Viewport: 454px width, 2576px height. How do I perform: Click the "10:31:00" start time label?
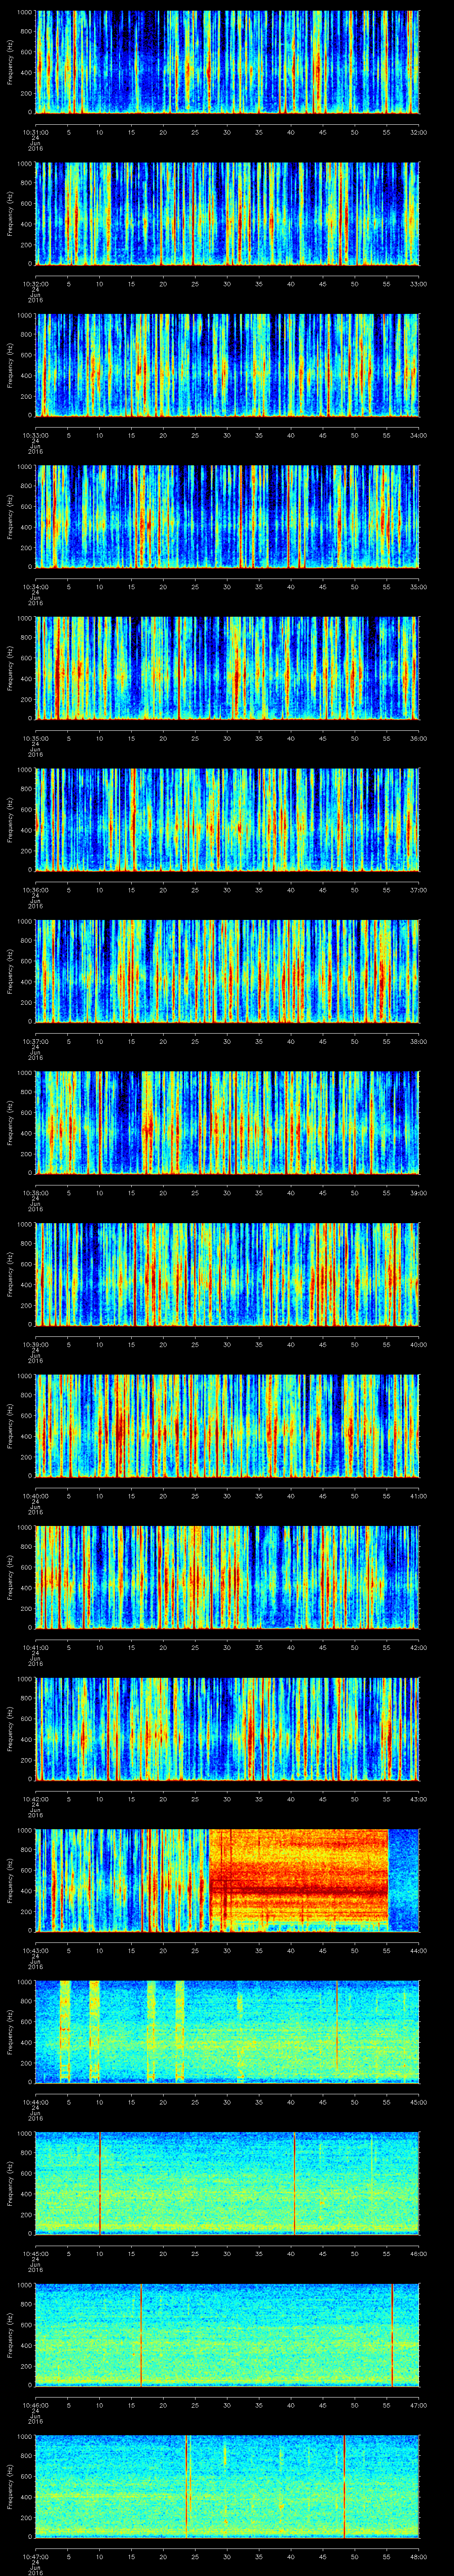(35, 131)
